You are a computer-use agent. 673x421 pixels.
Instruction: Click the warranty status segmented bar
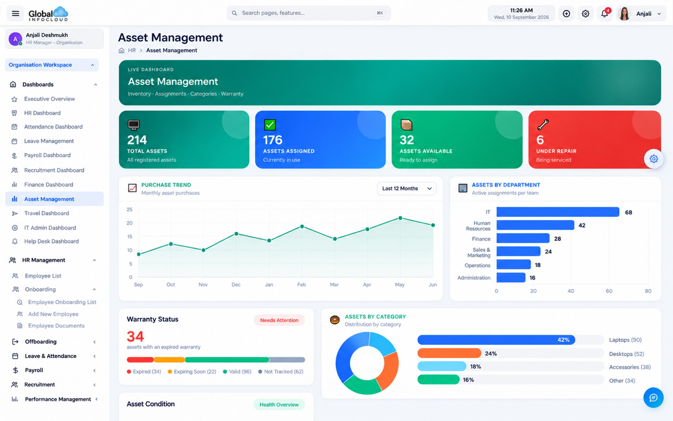pyautogui.click(x=216, y=360)
